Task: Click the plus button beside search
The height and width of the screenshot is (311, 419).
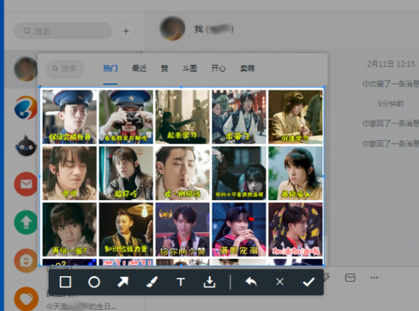Action: coord(126,31)
